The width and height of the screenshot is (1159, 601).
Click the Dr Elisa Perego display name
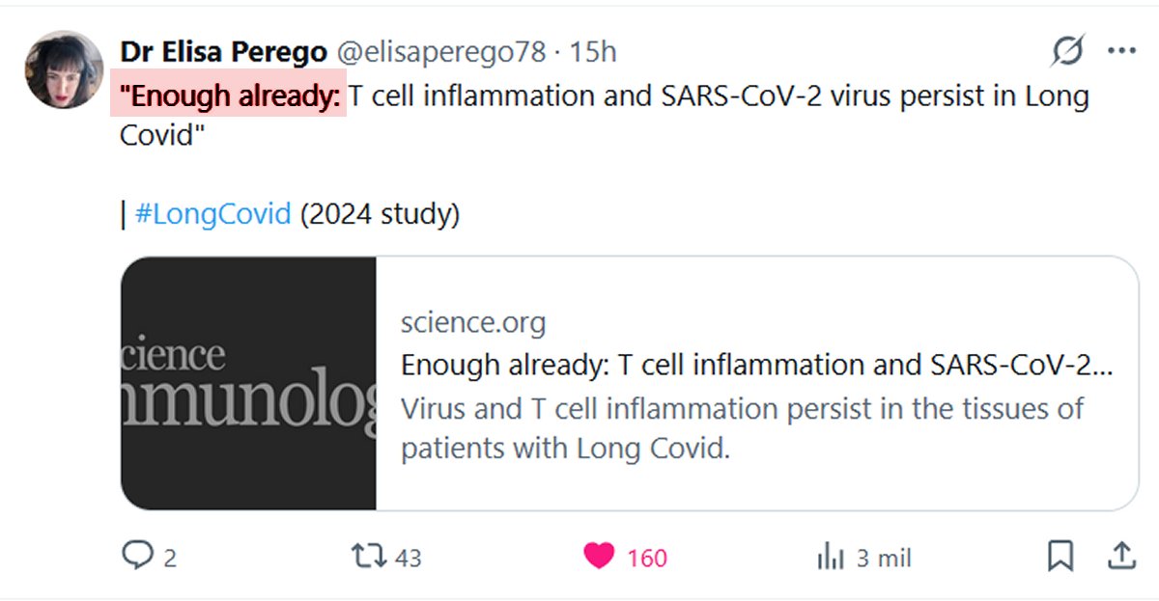pyautogui.click(x=224, y=52)
